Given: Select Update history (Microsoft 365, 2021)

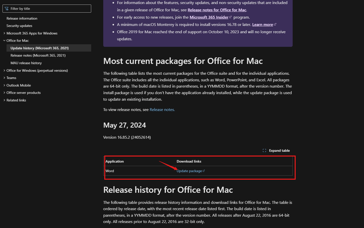Looking at the screenshot, I should coord(49,48).
